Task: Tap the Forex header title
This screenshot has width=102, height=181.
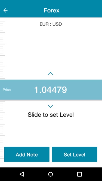Action: [x=52, y=10]
